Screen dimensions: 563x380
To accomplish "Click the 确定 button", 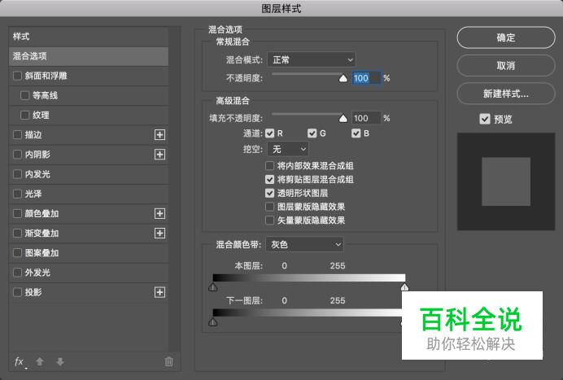I will click(506, 37).
